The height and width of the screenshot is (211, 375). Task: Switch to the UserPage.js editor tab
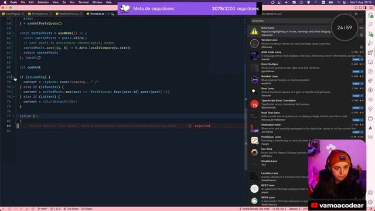12,14
